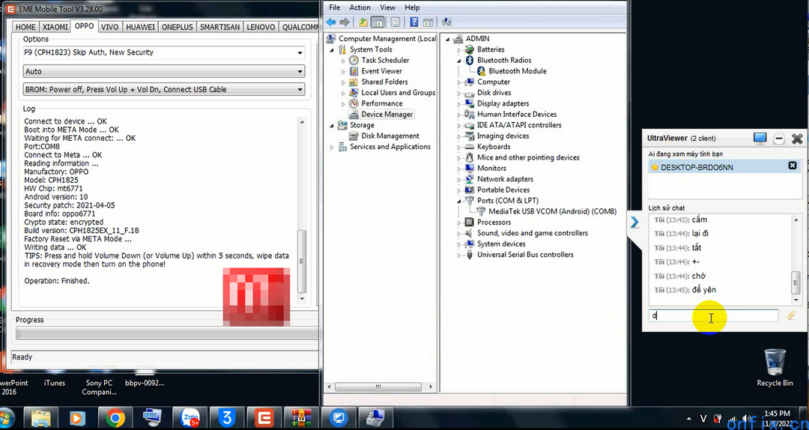Click the Up One Level folder icon

363,22
